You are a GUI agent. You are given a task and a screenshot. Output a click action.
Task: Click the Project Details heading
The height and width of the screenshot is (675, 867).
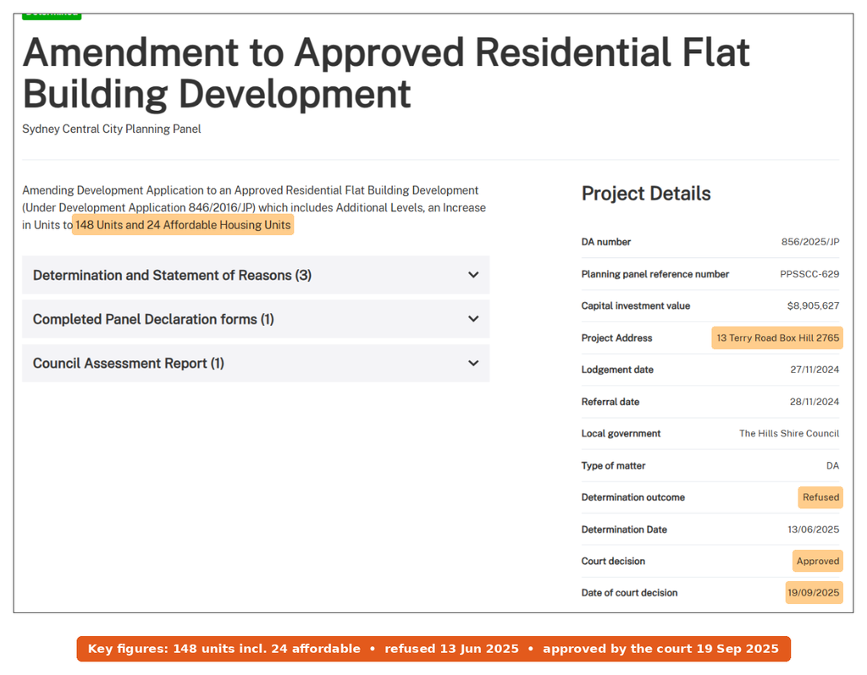(646, 194)
